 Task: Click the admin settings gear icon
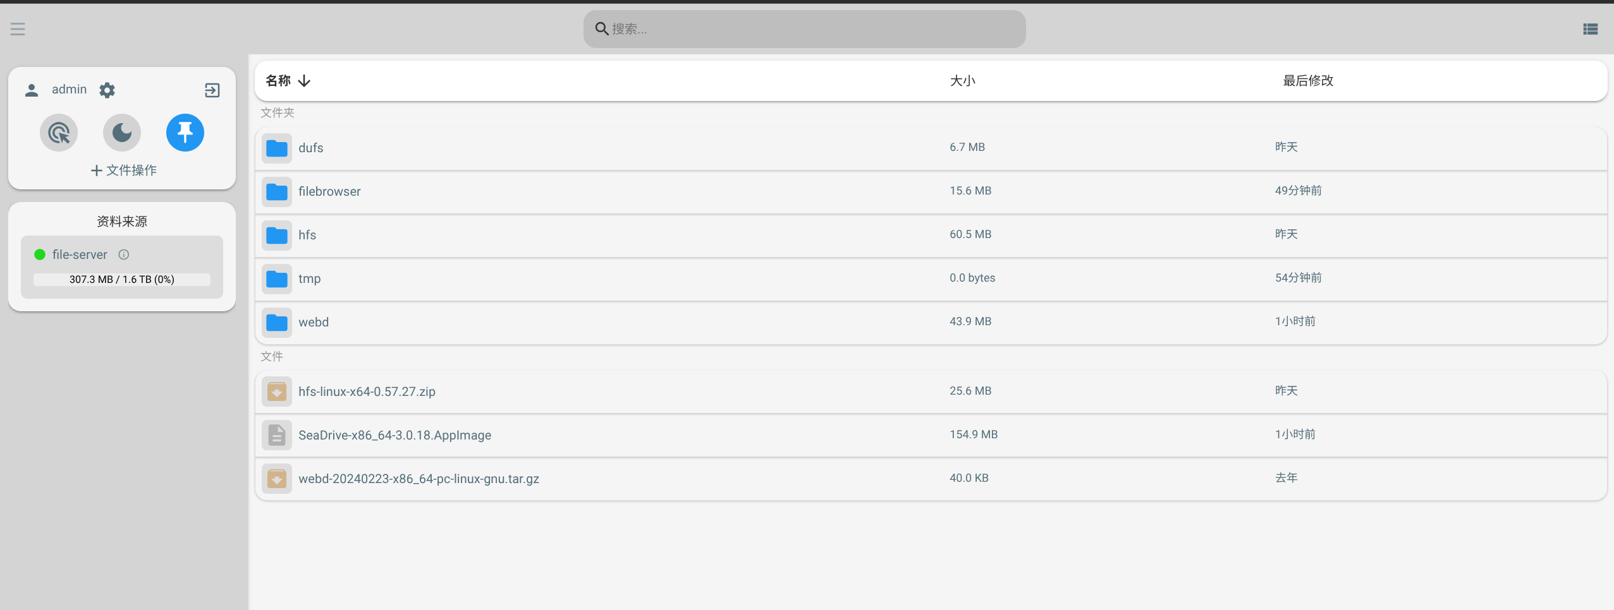107,90
